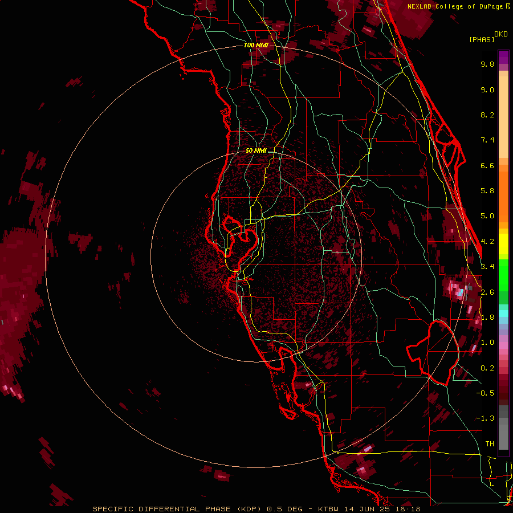Click the 1.0 value on the scale

pyautogui.click(x=487, y=343)
